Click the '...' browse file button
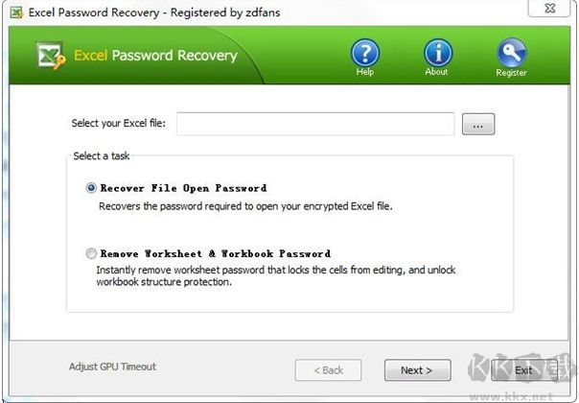579x403 pixels. coord(477,125)
